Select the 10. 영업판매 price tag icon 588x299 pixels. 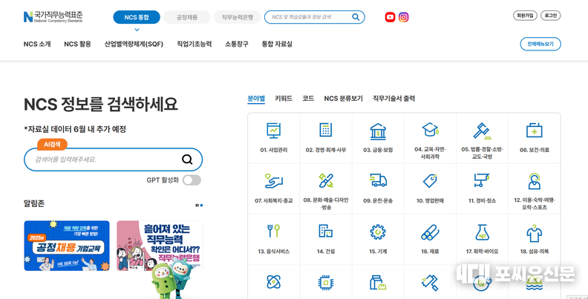(x=430, y=180)
